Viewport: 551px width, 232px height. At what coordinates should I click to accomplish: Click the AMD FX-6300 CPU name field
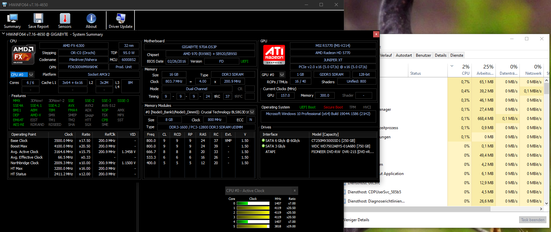coord(74,46)
